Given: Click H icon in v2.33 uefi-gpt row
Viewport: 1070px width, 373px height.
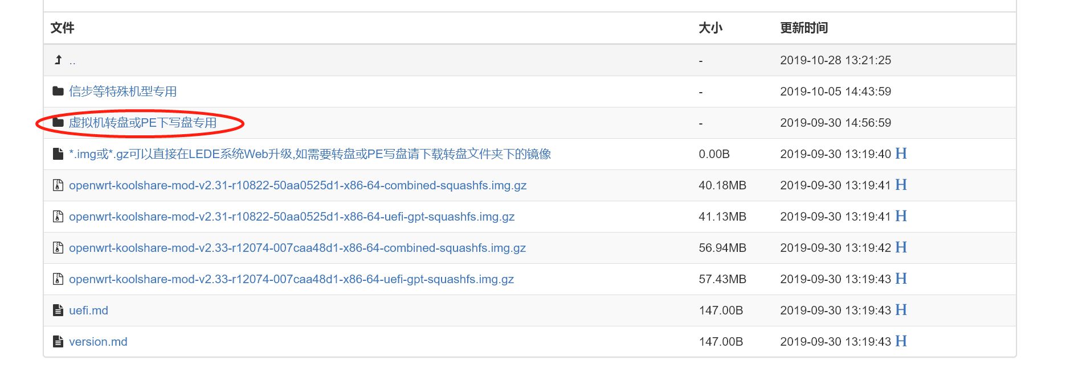Looking at the screenshot, I should coord(901,279).
